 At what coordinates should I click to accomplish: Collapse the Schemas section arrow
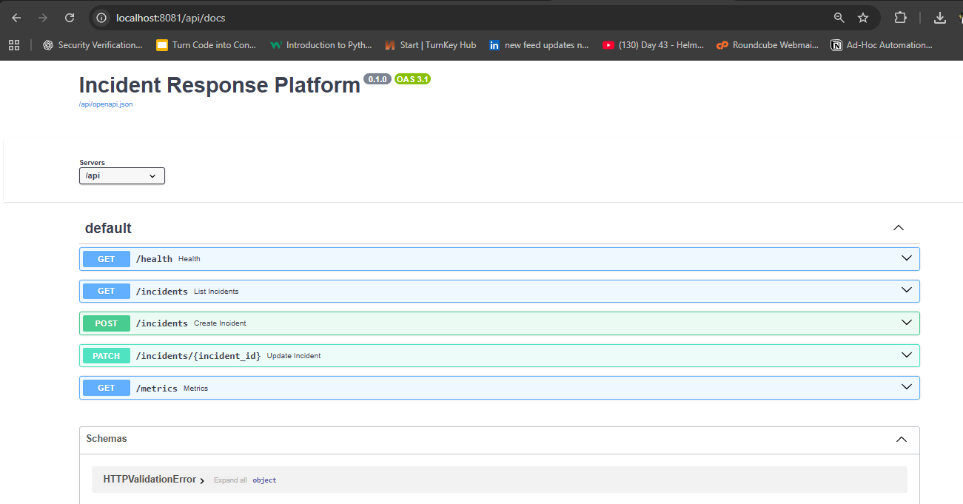point(902,439)
